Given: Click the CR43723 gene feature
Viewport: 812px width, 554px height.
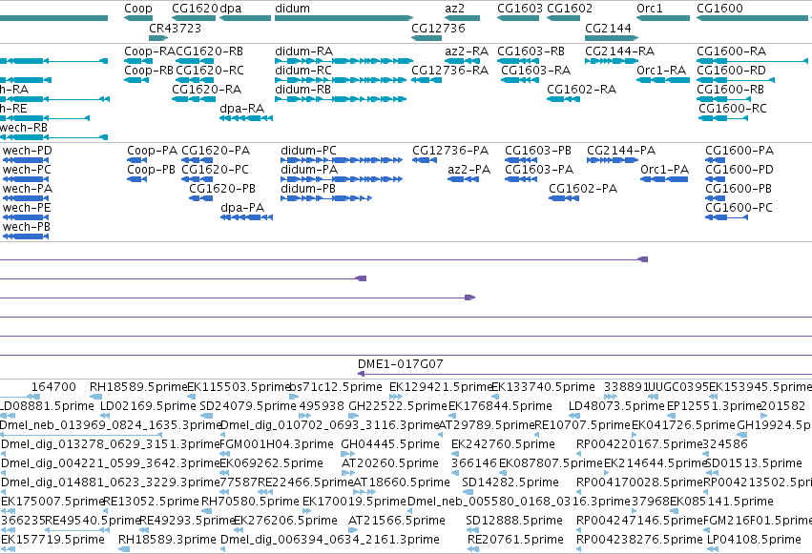Looking at the screenshot, I should click(158, 38).
